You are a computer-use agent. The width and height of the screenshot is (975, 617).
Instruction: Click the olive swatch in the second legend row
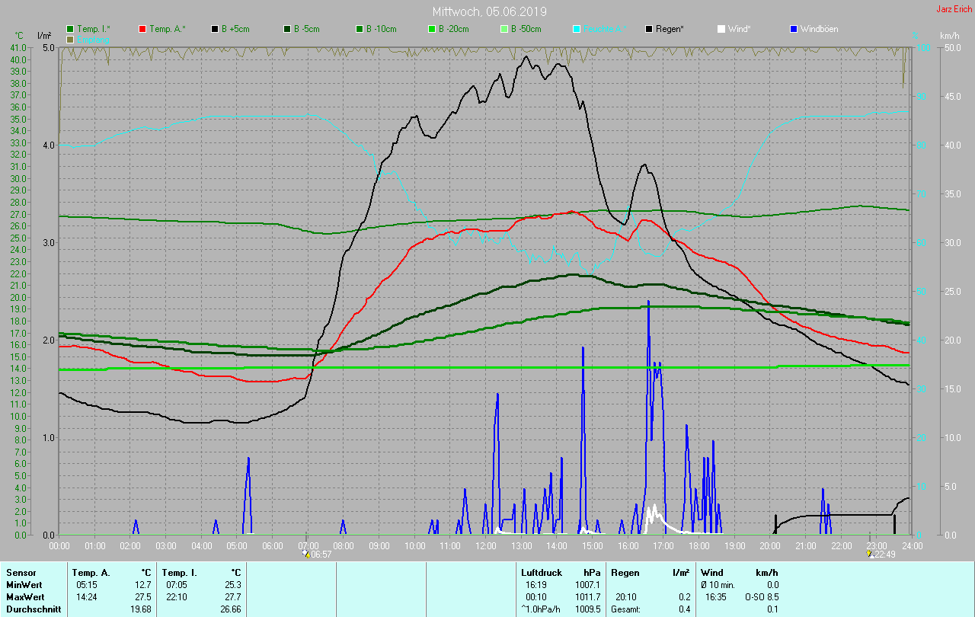tap(71, 39)
